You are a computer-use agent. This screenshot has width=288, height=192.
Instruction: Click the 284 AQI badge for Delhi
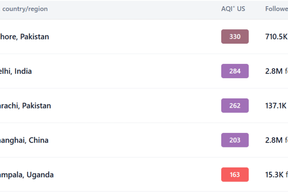[235, 71]
